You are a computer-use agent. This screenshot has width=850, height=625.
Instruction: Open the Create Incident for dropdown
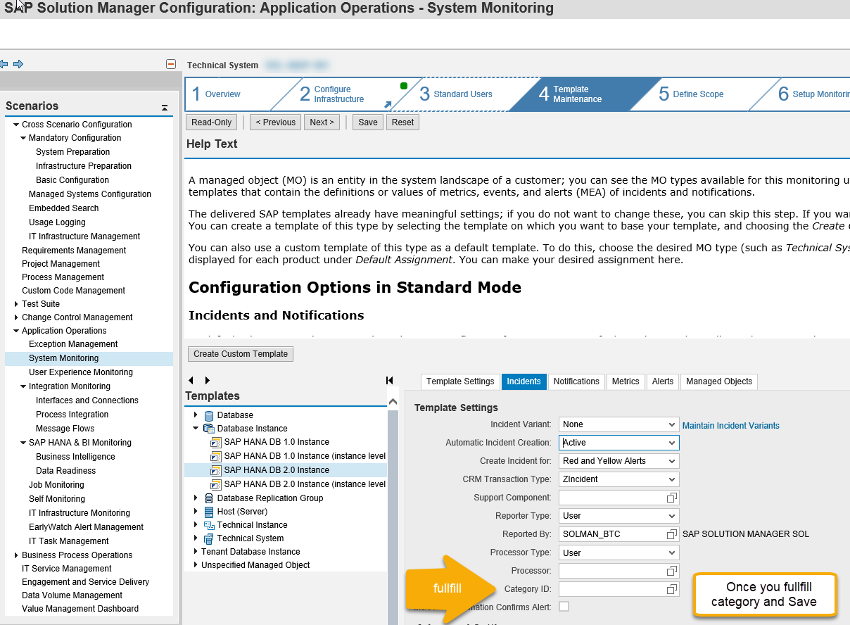673,461
